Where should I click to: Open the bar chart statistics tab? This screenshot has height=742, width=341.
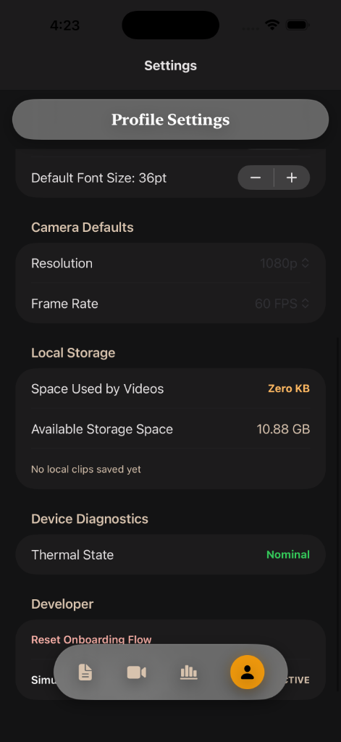189,672
